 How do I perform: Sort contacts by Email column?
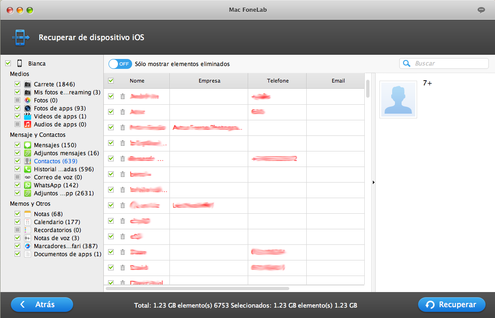338,81
